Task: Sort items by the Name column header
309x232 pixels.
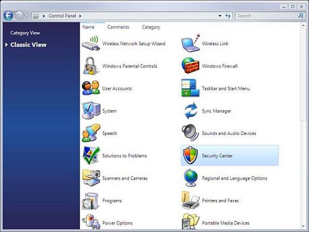Action: [88, 27]
